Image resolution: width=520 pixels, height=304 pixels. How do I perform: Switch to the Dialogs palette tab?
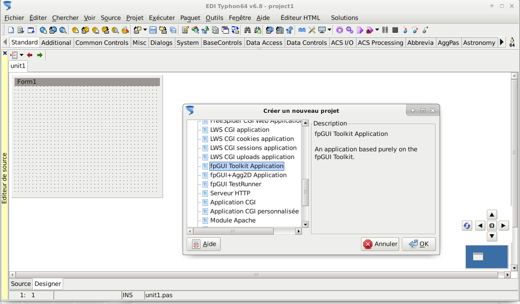161,43
